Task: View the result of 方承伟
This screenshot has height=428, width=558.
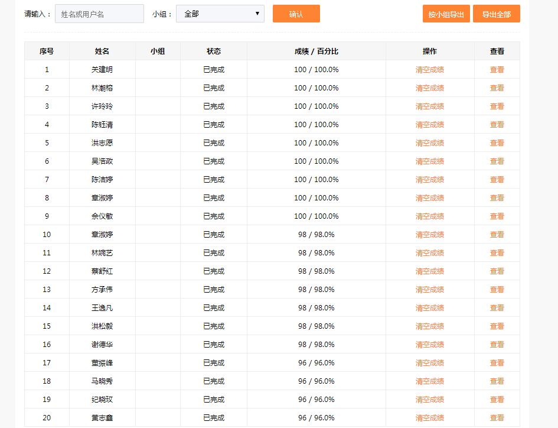Action: pos(497,290)
